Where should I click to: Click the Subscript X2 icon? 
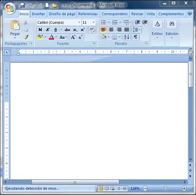coord(75,30)
